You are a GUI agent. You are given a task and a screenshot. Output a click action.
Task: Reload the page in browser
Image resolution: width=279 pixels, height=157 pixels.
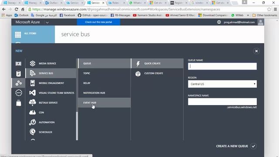16,9
